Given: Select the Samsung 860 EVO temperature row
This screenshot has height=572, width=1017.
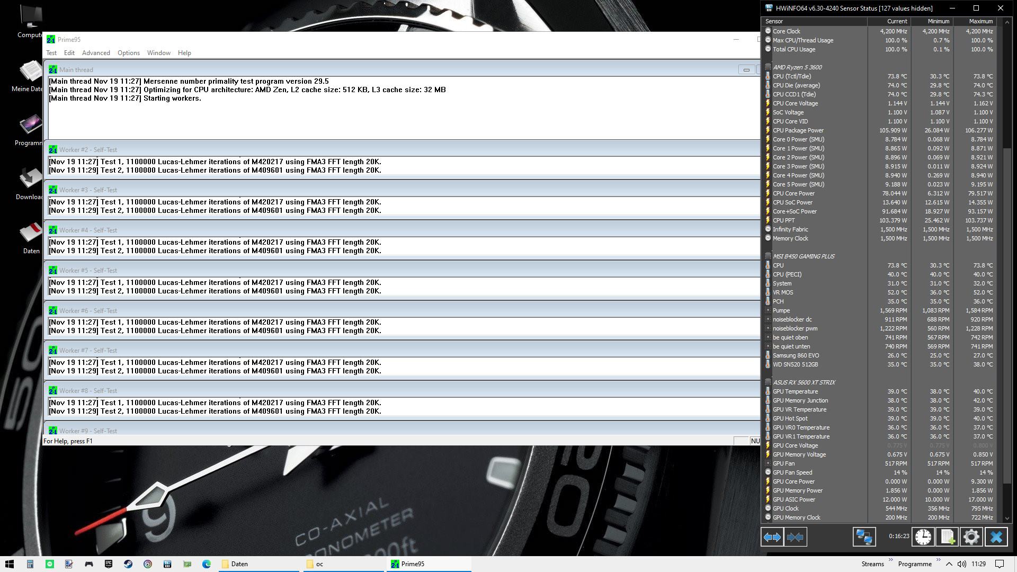Looking at the screenshot, I should pyautogui.click(x=879, y=355).
